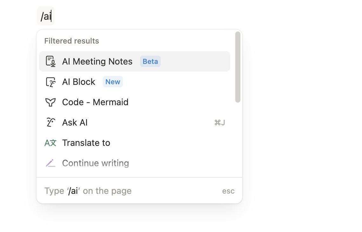Click the AI Block icon
362x232 pixels.
click(50, 82)
